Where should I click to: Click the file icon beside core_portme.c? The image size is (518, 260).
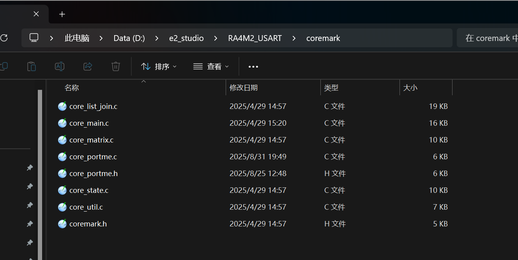tap(62, 157)
